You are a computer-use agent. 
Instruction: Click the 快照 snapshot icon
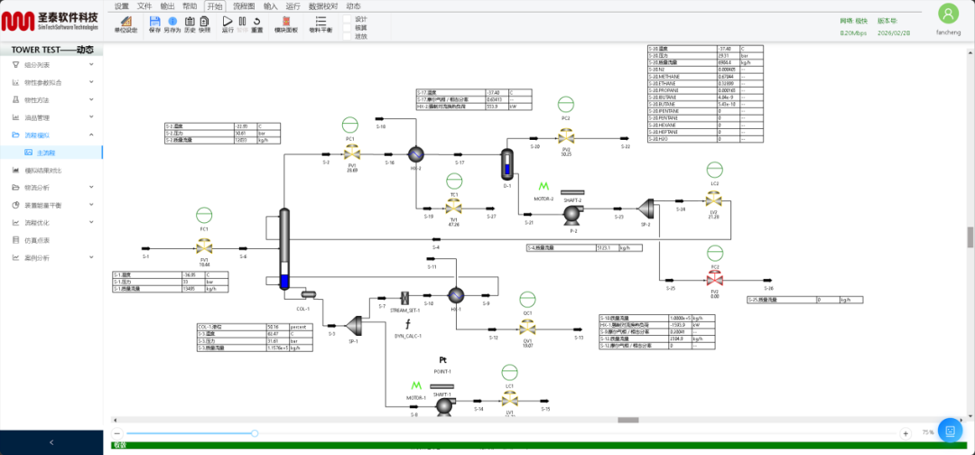205,21
